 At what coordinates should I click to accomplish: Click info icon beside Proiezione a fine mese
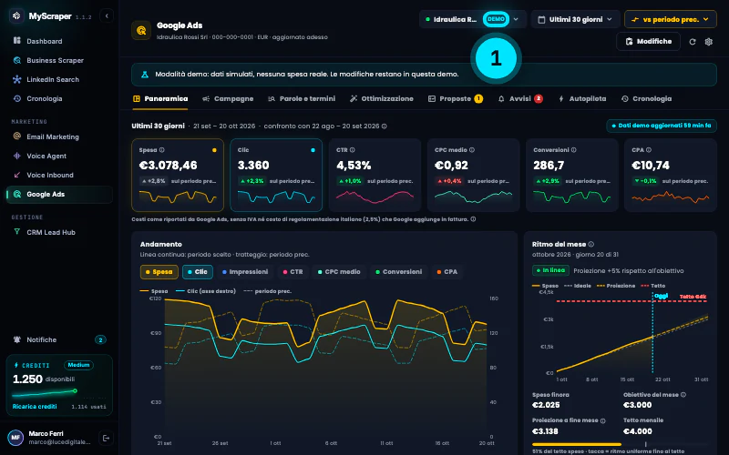602,420
